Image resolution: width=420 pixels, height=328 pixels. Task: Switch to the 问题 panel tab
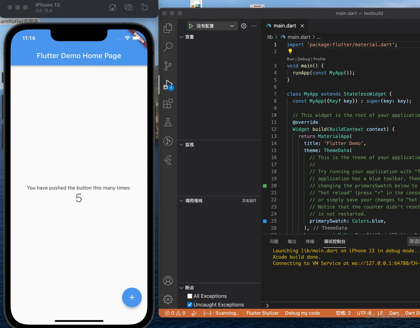[x=274, y=241]
